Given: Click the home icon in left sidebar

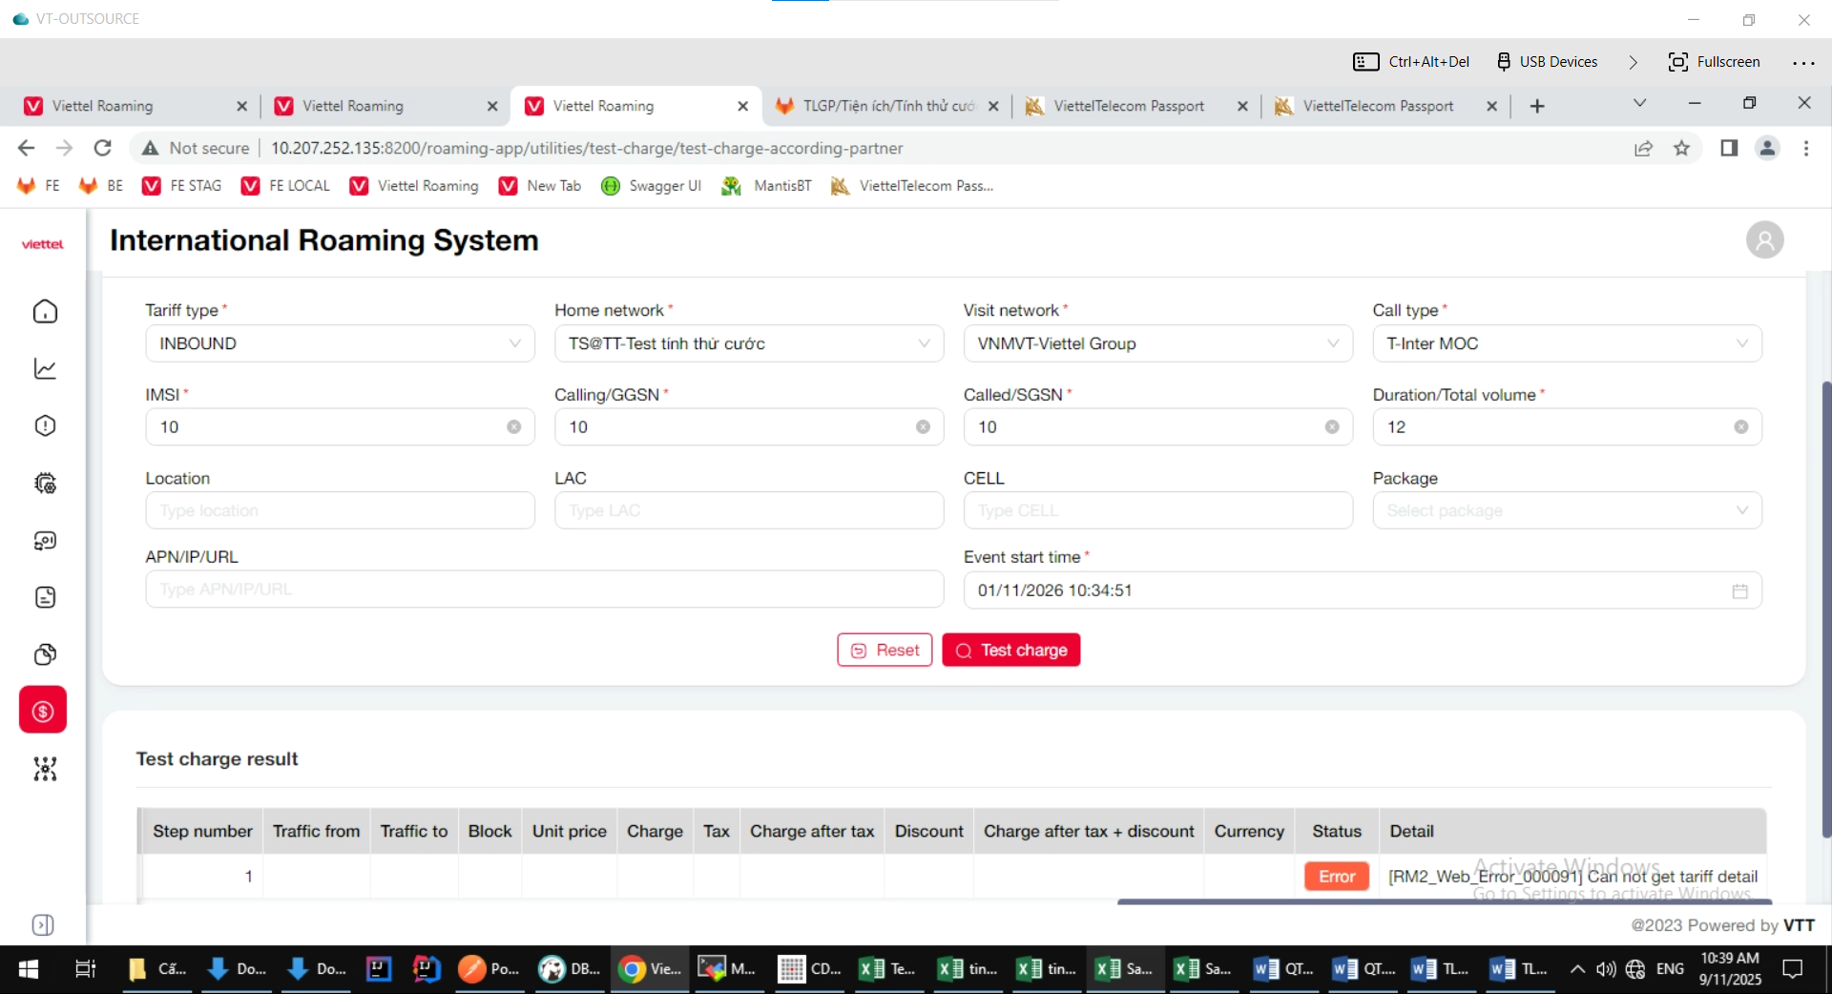Looking at the screenshot, I should [x=45, y=312].
